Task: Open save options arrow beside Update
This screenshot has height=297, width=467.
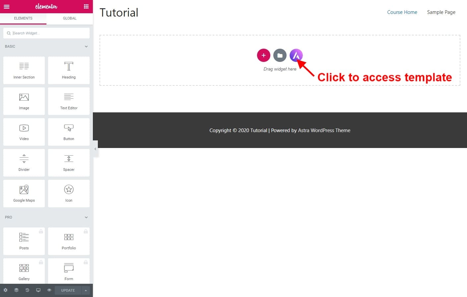Action: pos(86,290)
